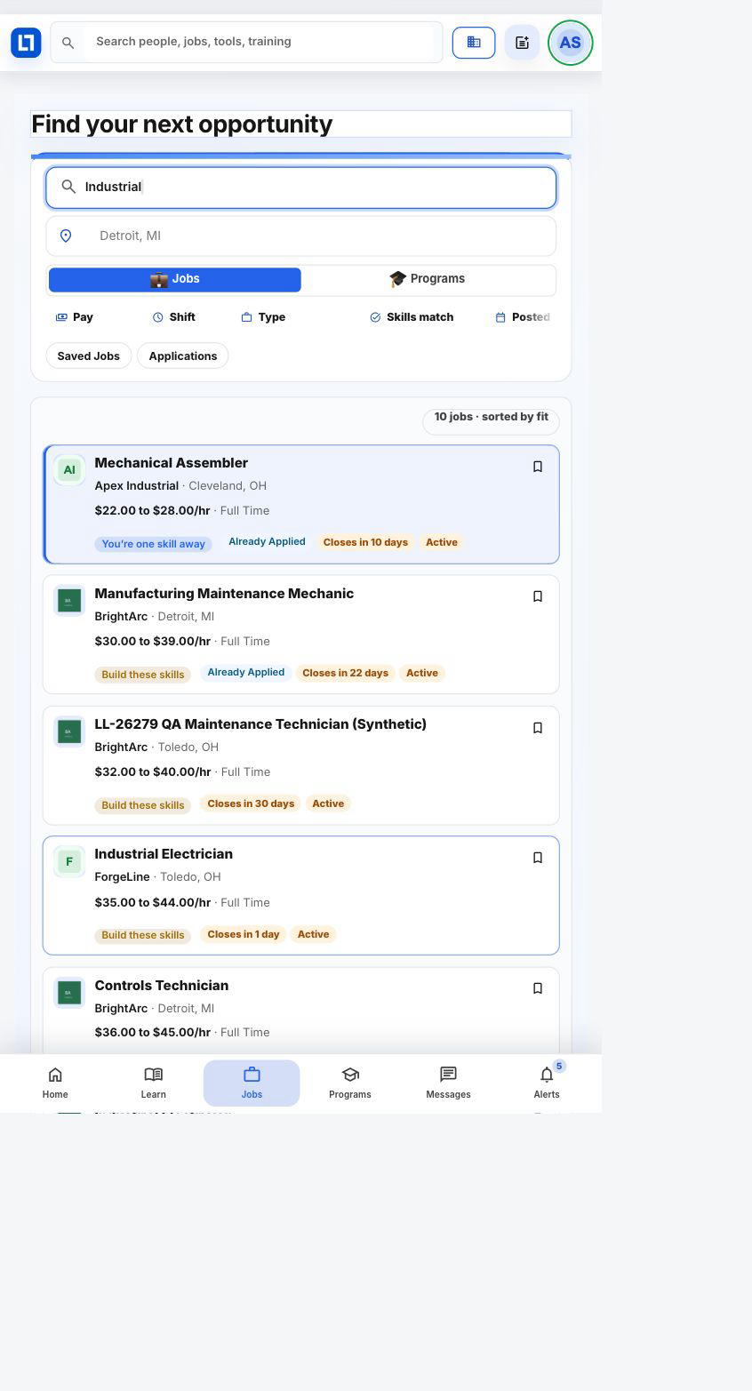Click "You're one skill away" badge

pos(154,544)
